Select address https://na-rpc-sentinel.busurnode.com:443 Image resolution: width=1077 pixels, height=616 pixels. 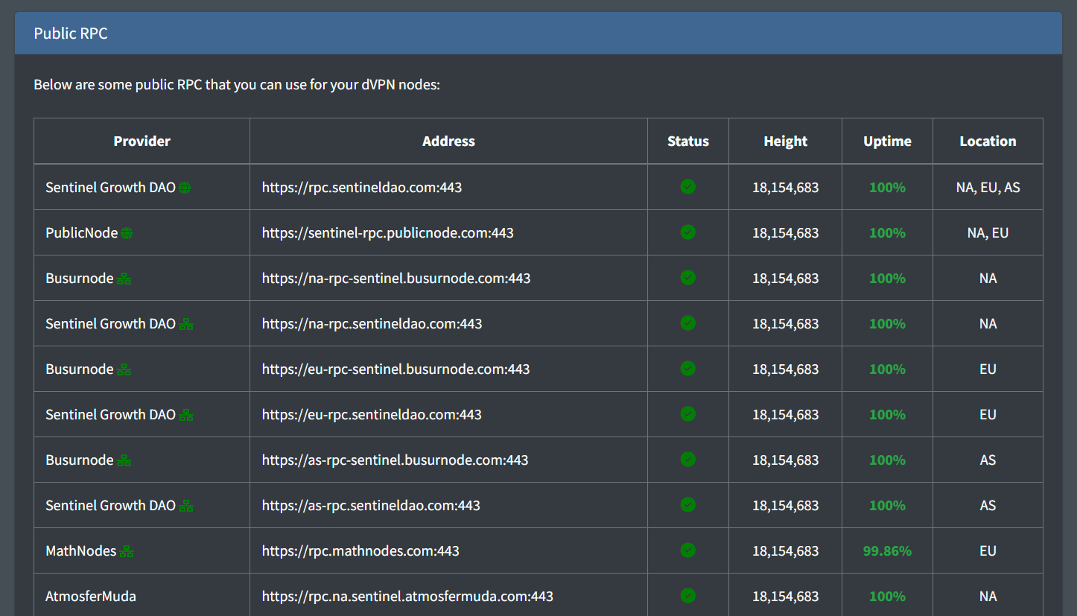(x=396, y=279)
